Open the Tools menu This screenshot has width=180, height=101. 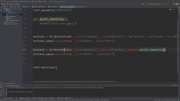pyautogui.click(x=33, y=1)
